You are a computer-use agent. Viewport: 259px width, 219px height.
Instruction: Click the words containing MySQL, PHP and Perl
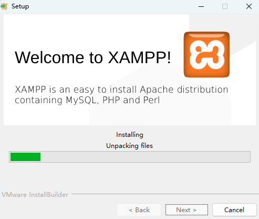click(x=87, y=100)
